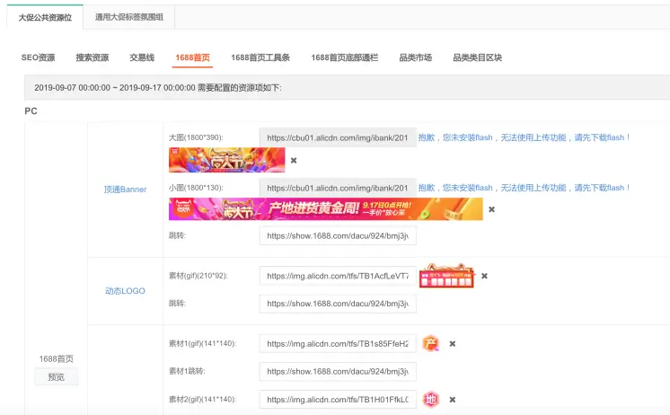Open the 搜索资源 sub-tab
Screen dimensions: 670x415
click(93, 57)
